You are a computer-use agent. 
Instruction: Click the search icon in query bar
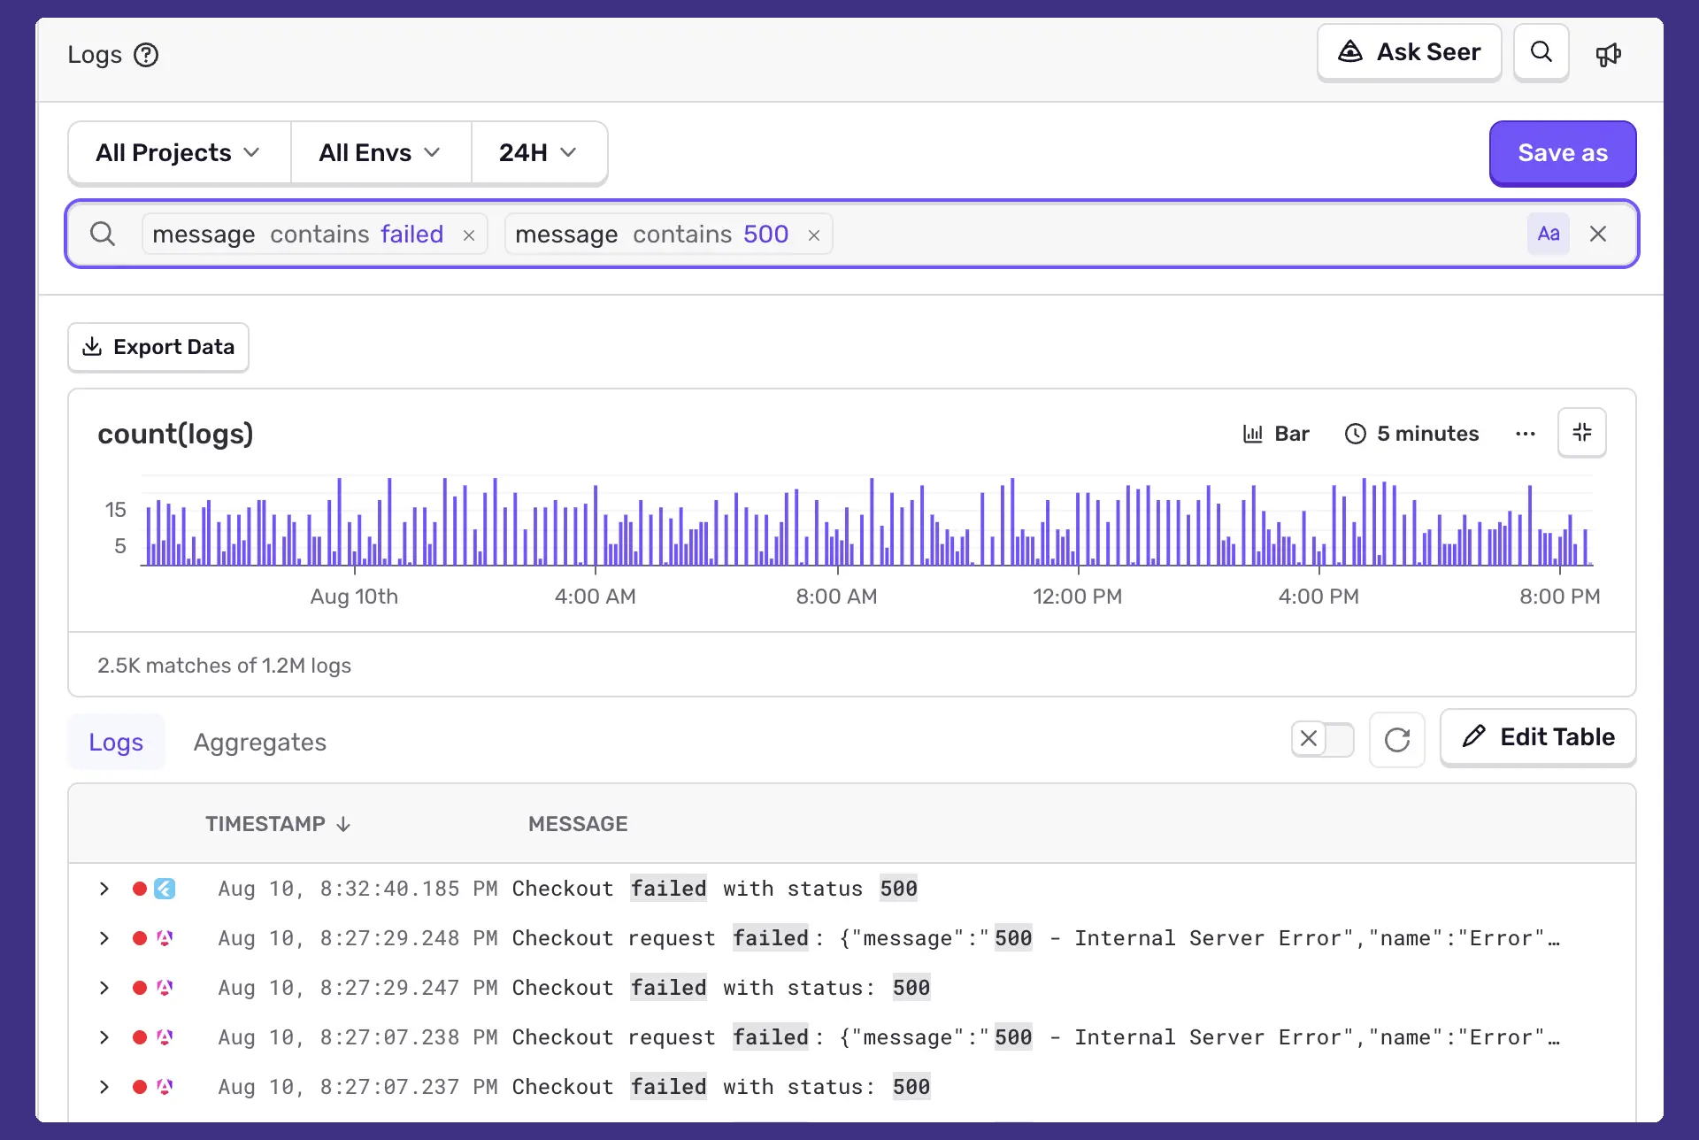(103, 234)
